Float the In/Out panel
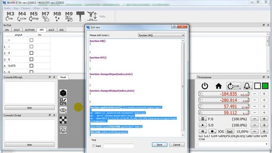This screenshot has height=153, width=272. point(263,25)
